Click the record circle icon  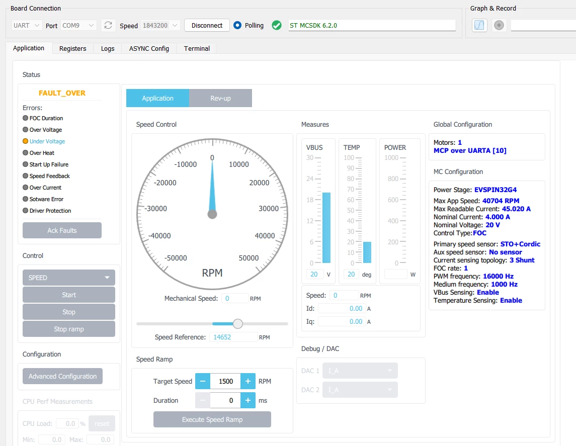(499, 25)
